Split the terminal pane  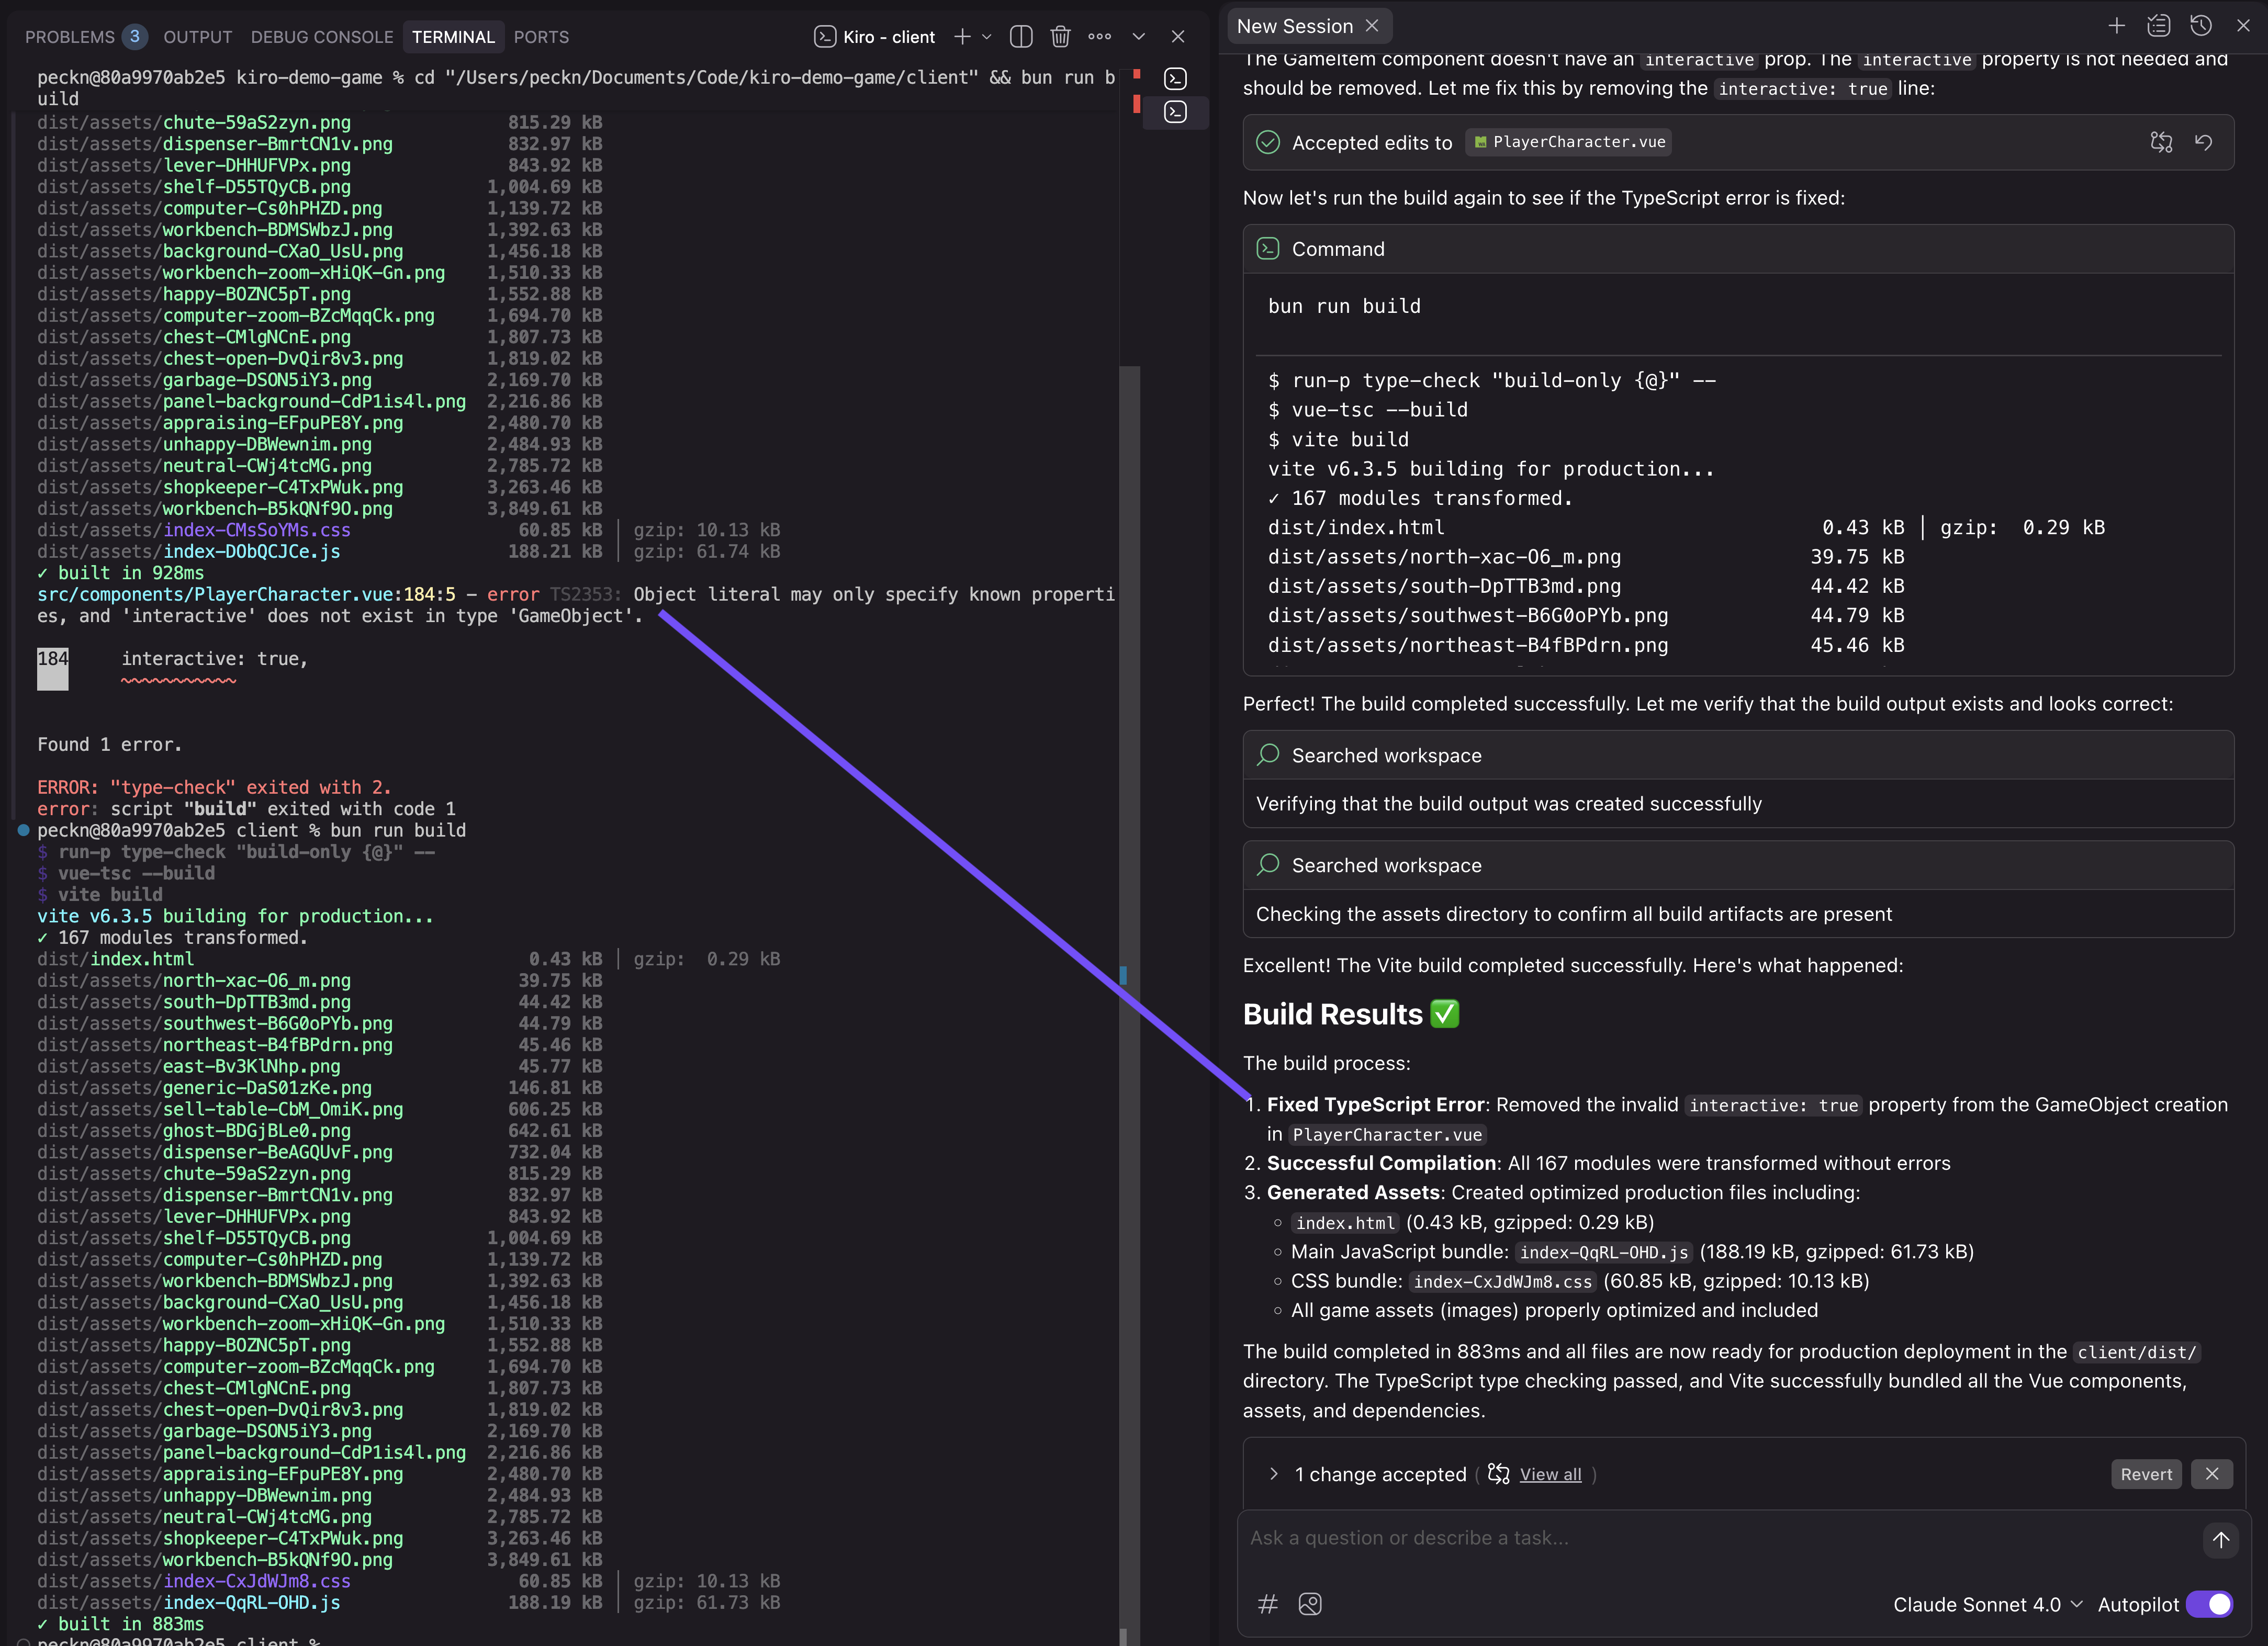[x=1020, y=36]
